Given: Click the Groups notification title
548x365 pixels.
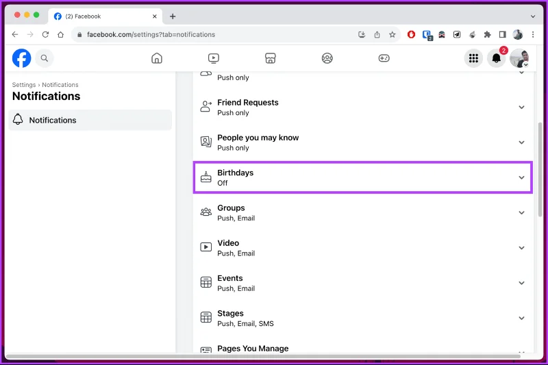Looking at the screenshot, I should pyautogui.click(x=231, y=207).
